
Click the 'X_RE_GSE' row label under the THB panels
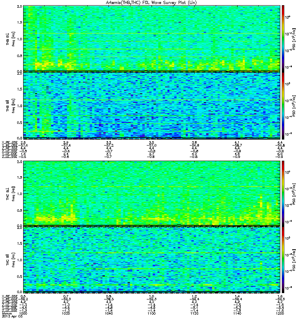point(10,142)
